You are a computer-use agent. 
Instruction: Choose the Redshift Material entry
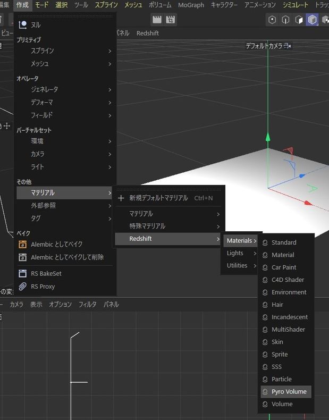(x=286, y=255)
